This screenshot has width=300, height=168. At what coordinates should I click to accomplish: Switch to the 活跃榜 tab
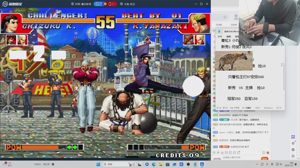[234, 25]
